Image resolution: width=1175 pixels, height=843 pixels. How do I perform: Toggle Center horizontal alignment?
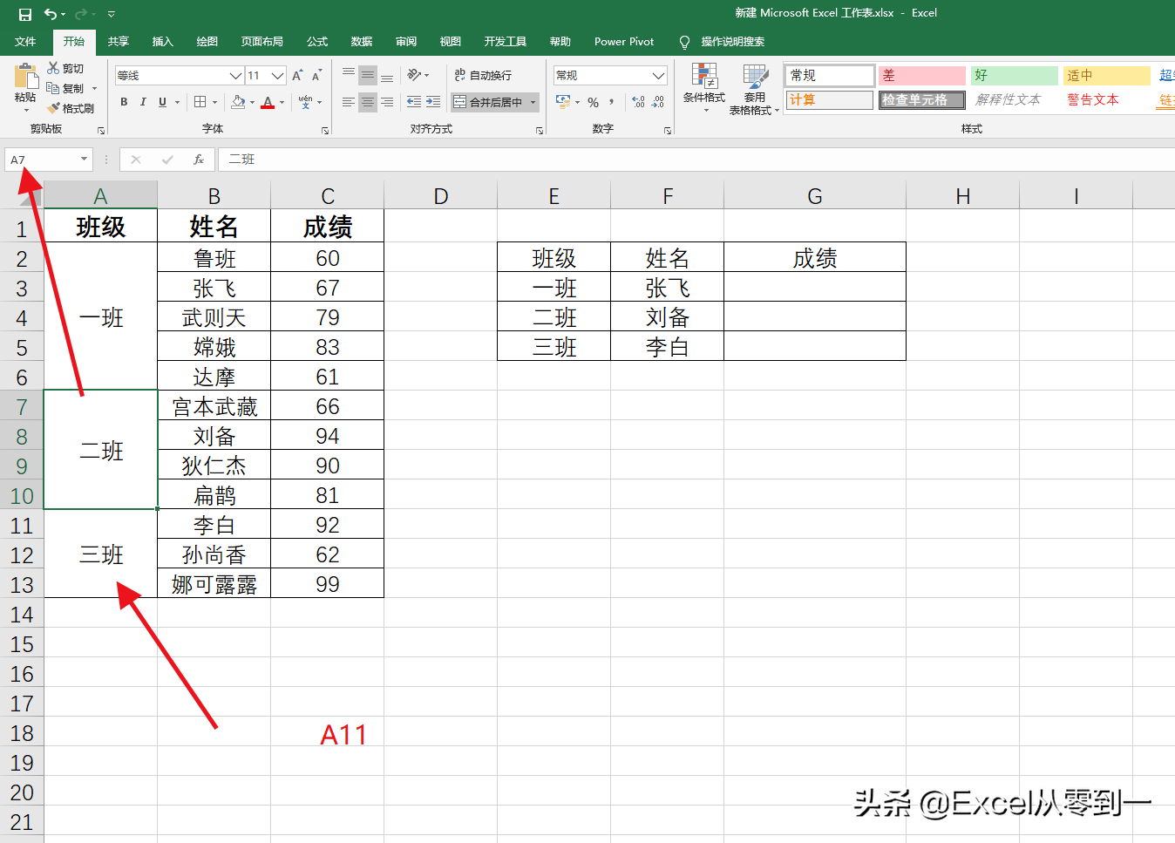pyautogui.click(x=368, y=102)
